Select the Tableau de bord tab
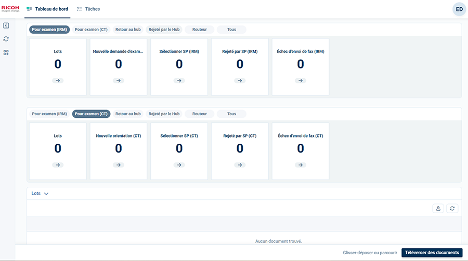 point(47,9)
